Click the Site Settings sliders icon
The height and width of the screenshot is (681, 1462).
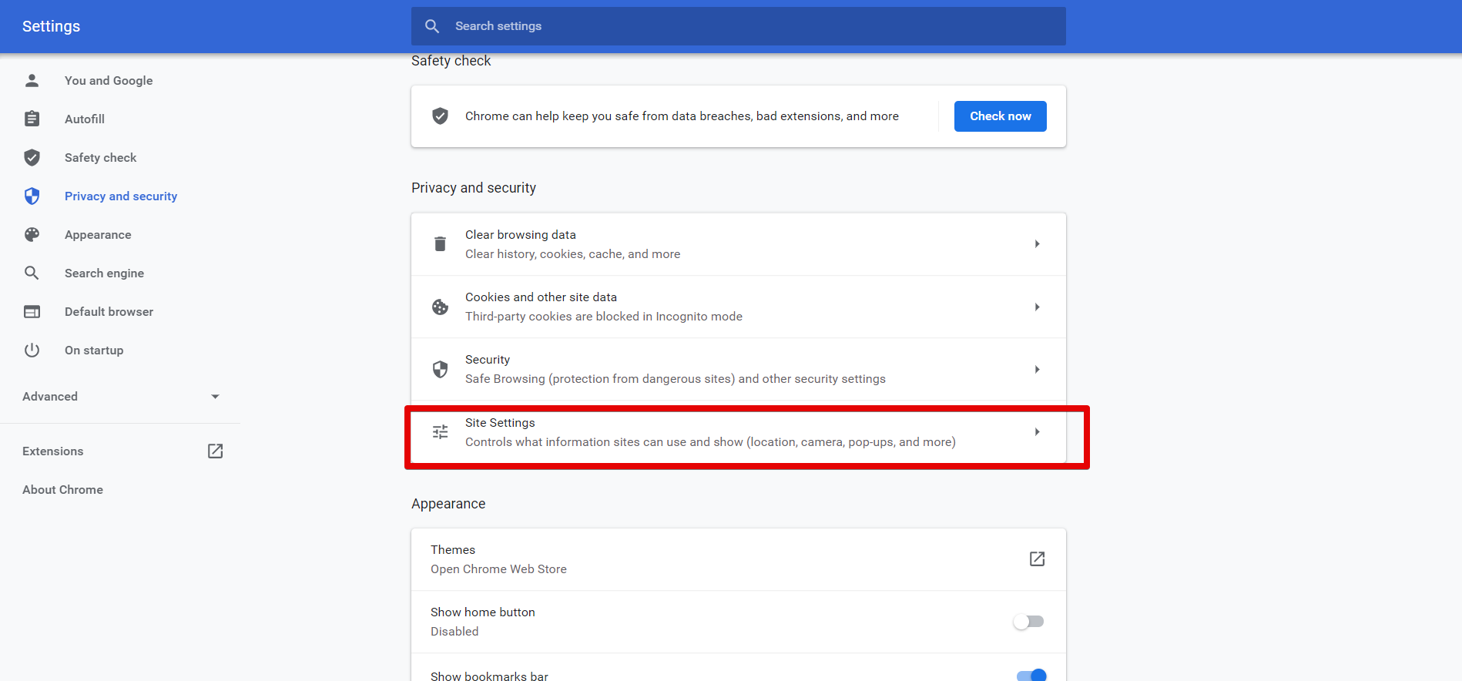(x=440, y=432)
